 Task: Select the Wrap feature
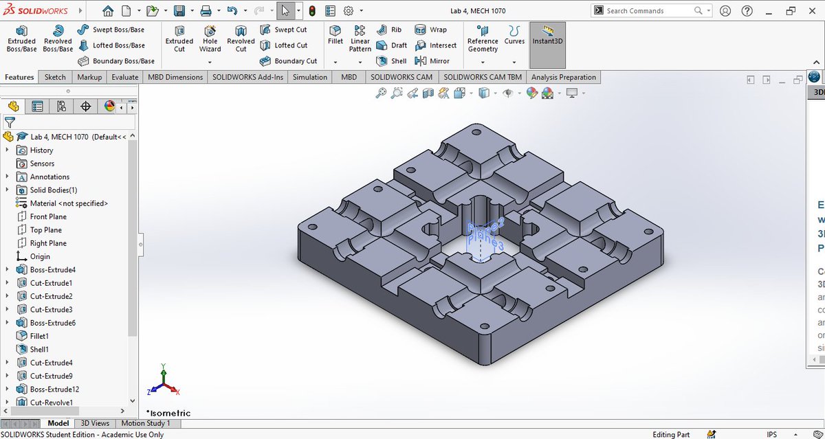click(430, 30)
